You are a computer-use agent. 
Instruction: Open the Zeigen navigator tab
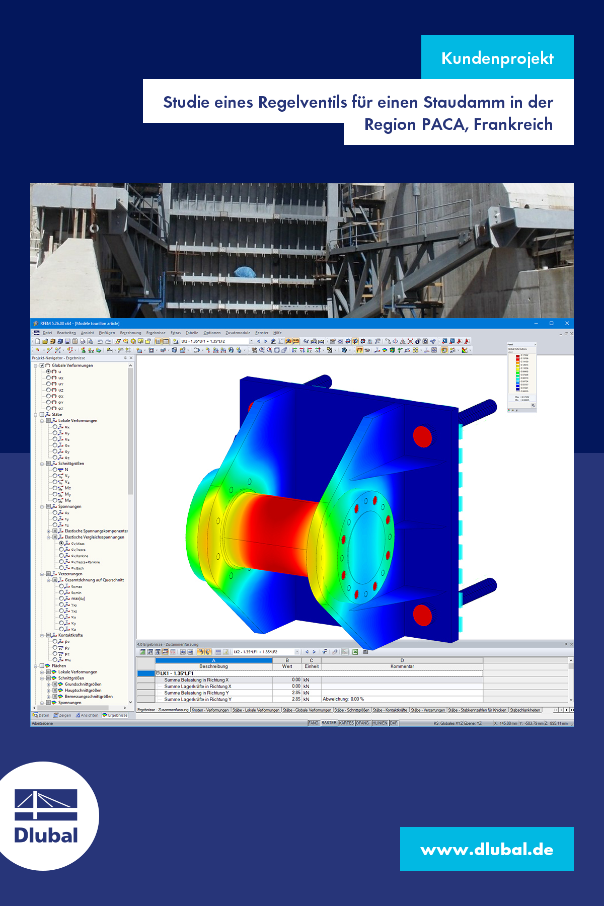click(62, 715)
